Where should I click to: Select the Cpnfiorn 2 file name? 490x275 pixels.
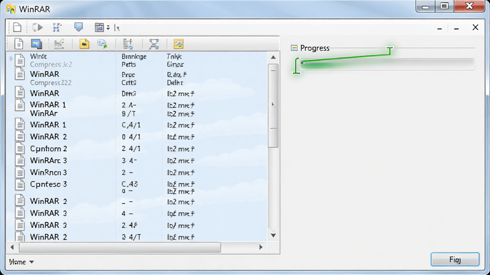coord(48,149)
